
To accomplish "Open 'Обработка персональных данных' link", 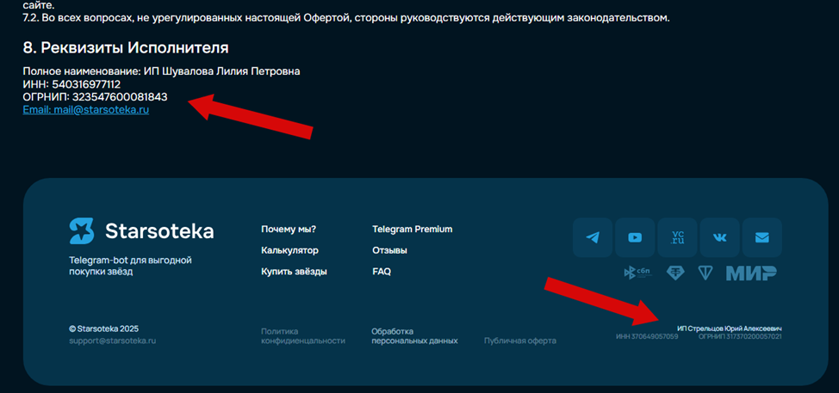I will click(x=414, y=335).
